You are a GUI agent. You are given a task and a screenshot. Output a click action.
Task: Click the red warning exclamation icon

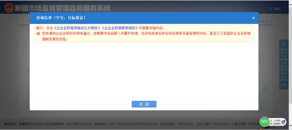(x=38, y=34)
